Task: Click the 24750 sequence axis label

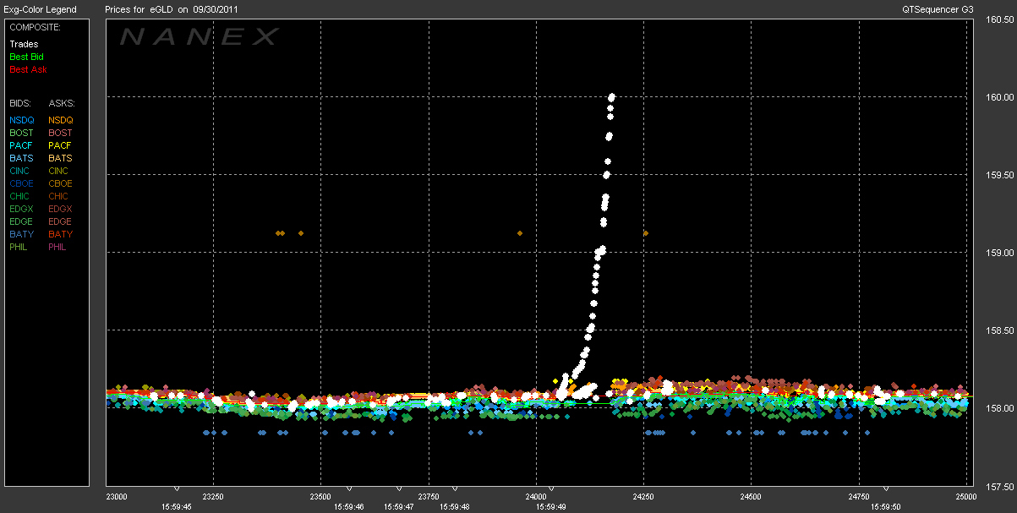Action: [x=859, y=496]
